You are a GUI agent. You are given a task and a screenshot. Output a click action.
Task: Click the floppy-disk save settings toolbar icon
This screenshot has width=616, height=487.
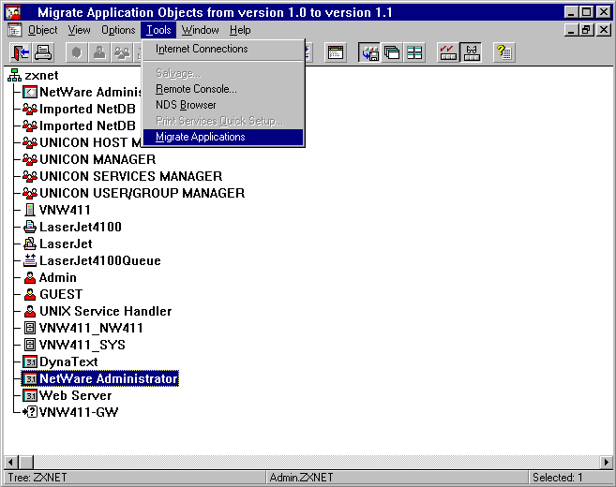(369, 52)
